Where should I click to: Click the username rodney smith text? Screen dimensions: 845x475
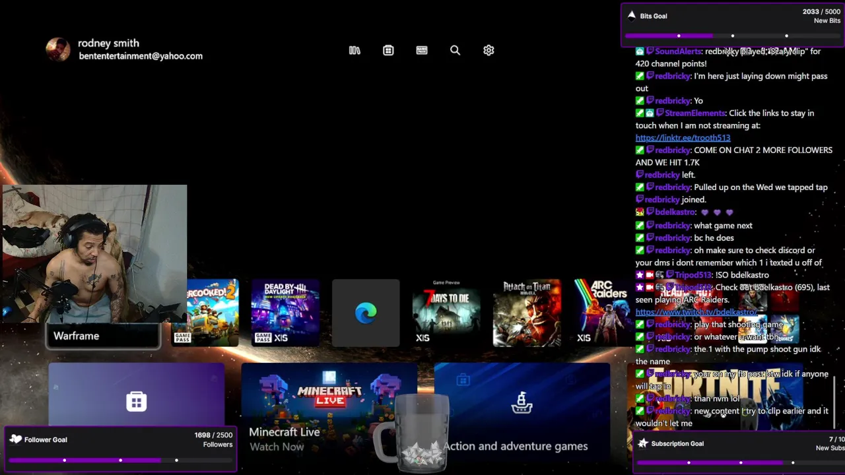[x=108, y=43]
